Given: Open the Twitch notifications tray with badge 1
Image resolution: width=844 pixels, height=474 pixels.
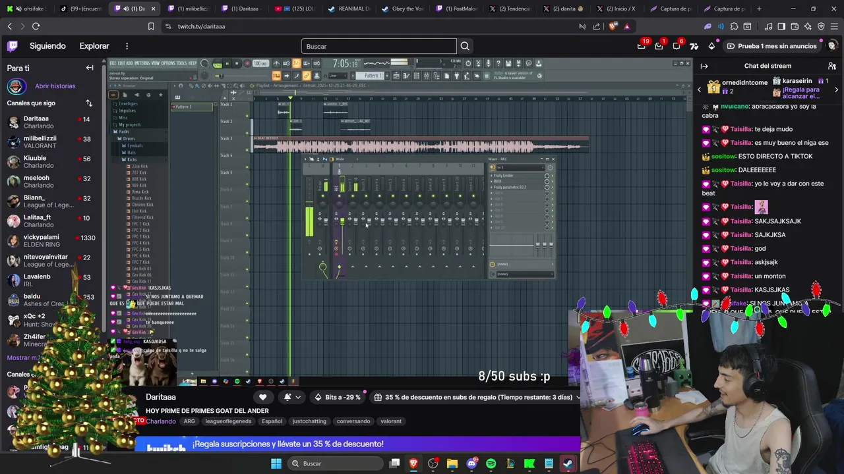Looking at the screenshot, I should tap(659, 46).
